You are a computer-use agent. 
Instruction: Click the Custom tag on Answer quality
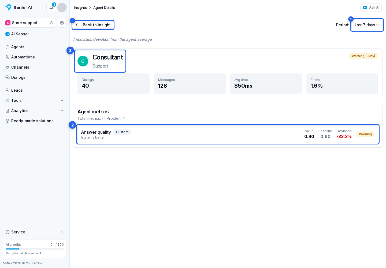point(122,132)
